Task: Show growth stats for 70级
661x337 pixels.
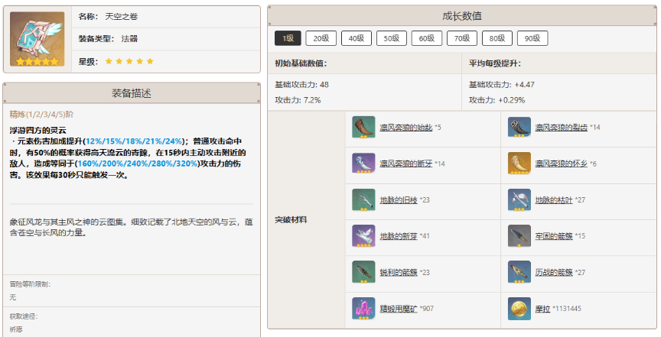Action: pos(461,38)
